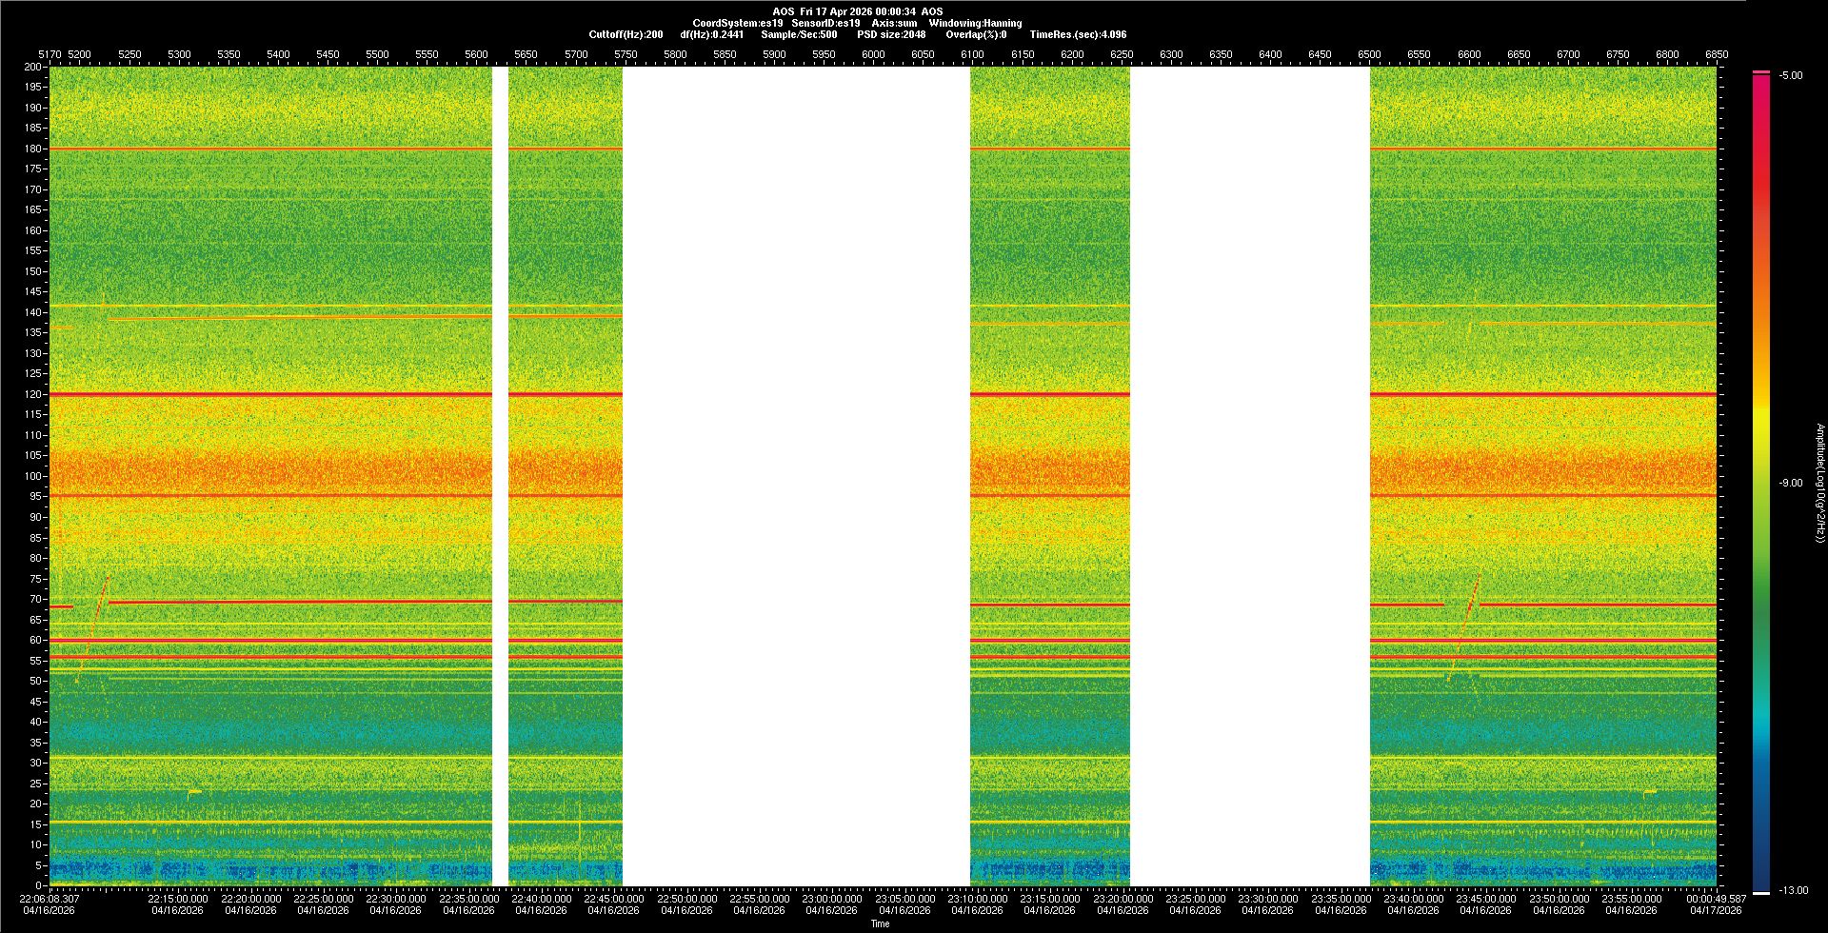Click the frequency axis tick label "195"
This screenshot has height=933, width=1828.
33,88
